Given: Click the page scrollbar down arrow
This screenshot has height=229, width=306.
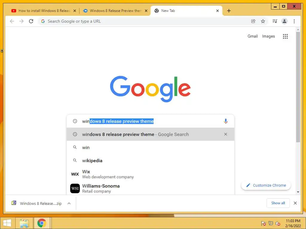Looking at the screenshot, I should (298, 192).
